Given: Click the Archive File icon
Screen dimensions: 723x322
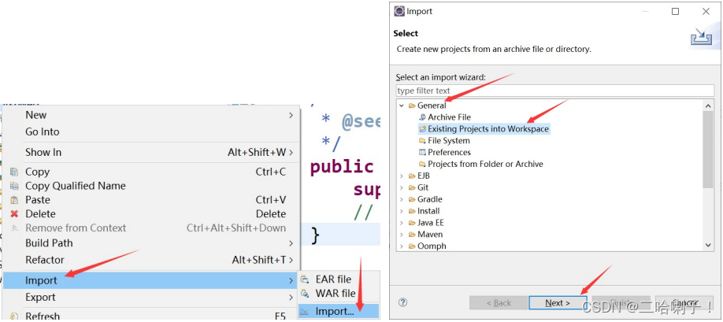Looking at the screenshot, I should click(422, 117).
